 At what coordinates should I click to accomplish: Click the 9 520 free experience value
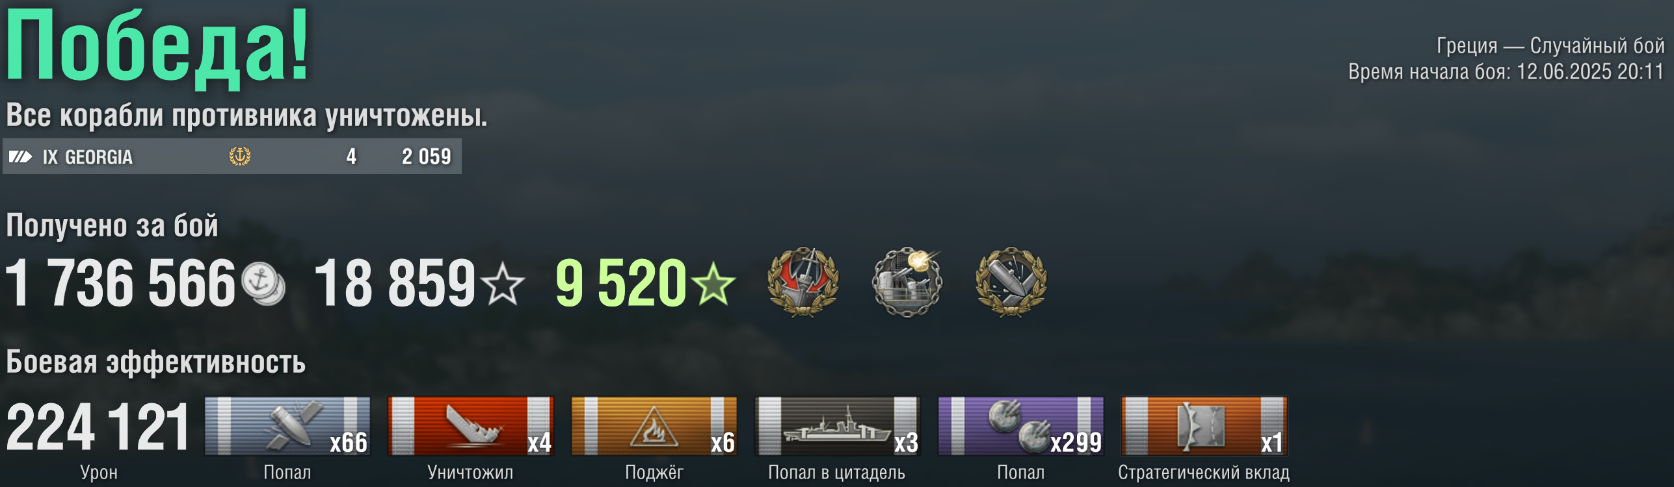pos(622,282)
